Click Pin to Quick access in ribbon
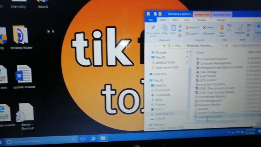 pos(153,31)
